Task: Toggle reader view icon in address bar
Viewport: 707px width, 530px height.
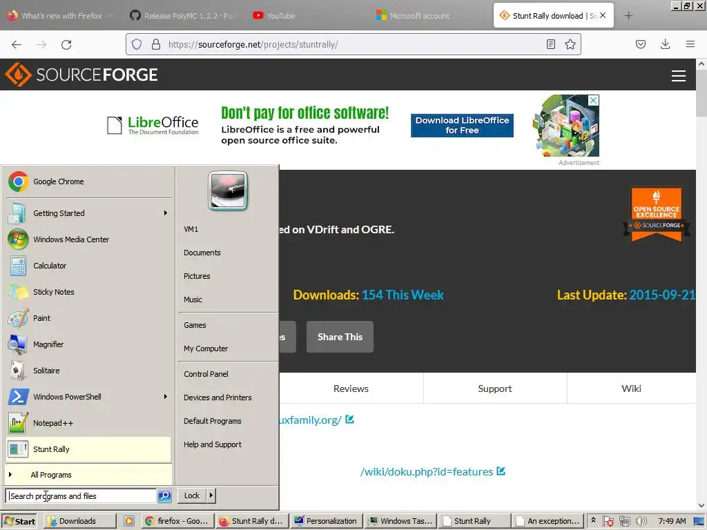Action: point(550,44)
